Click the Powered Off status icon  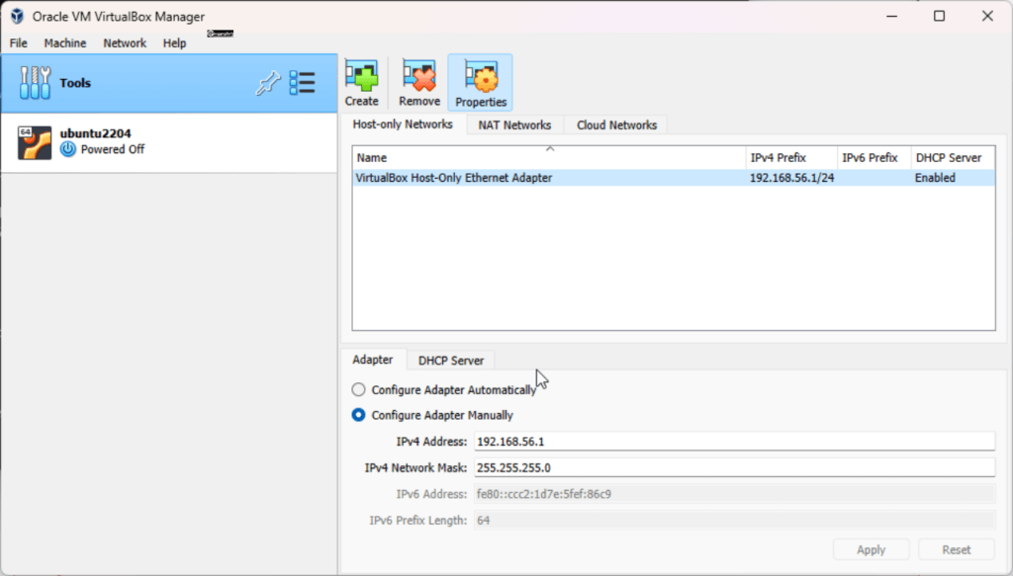tap(68, 149)
